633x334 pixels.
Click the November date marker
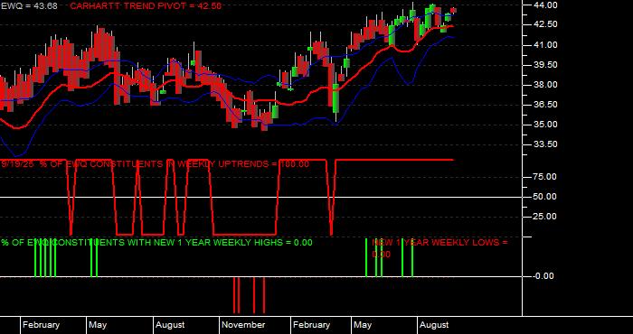(x=244, y=325)
